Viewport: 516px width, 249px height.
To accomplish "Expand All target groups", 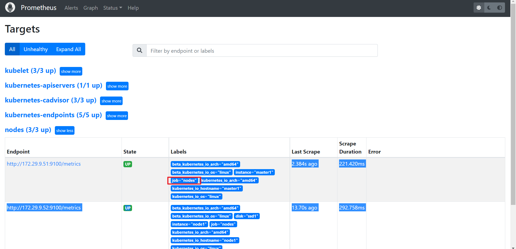I will coord(69,49).
